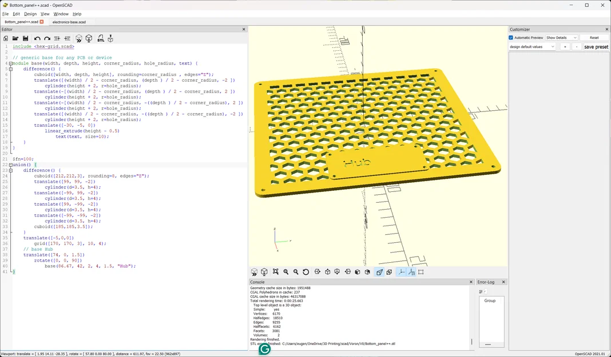Click the Preview icon in the editor toolbar
Screen dimensions: 611x357
79,38
